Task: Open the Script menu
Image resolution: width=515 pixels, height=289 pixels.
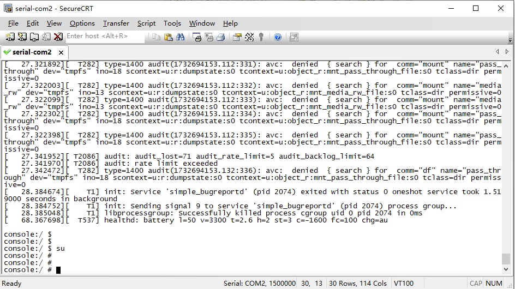Action: pos(147,23)
